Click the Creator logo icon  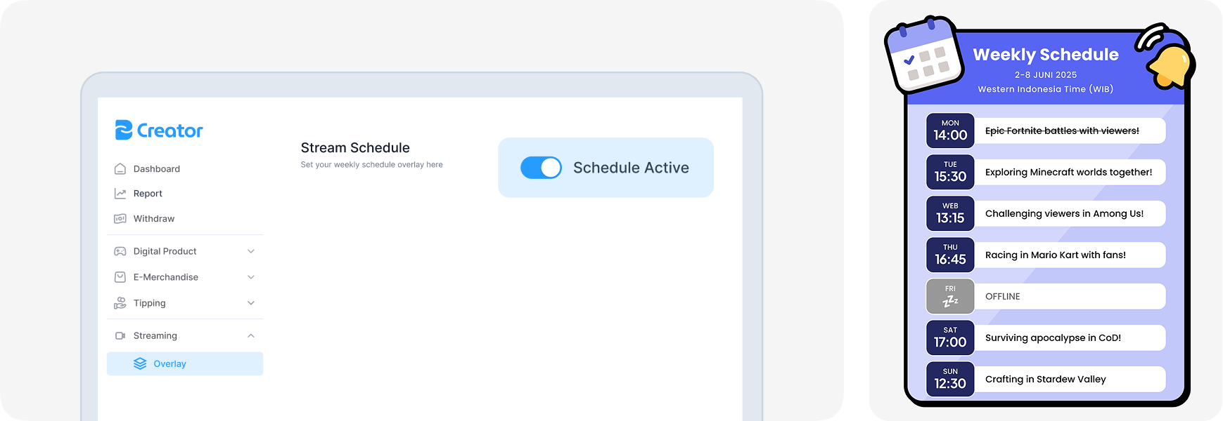coord(124,131)
